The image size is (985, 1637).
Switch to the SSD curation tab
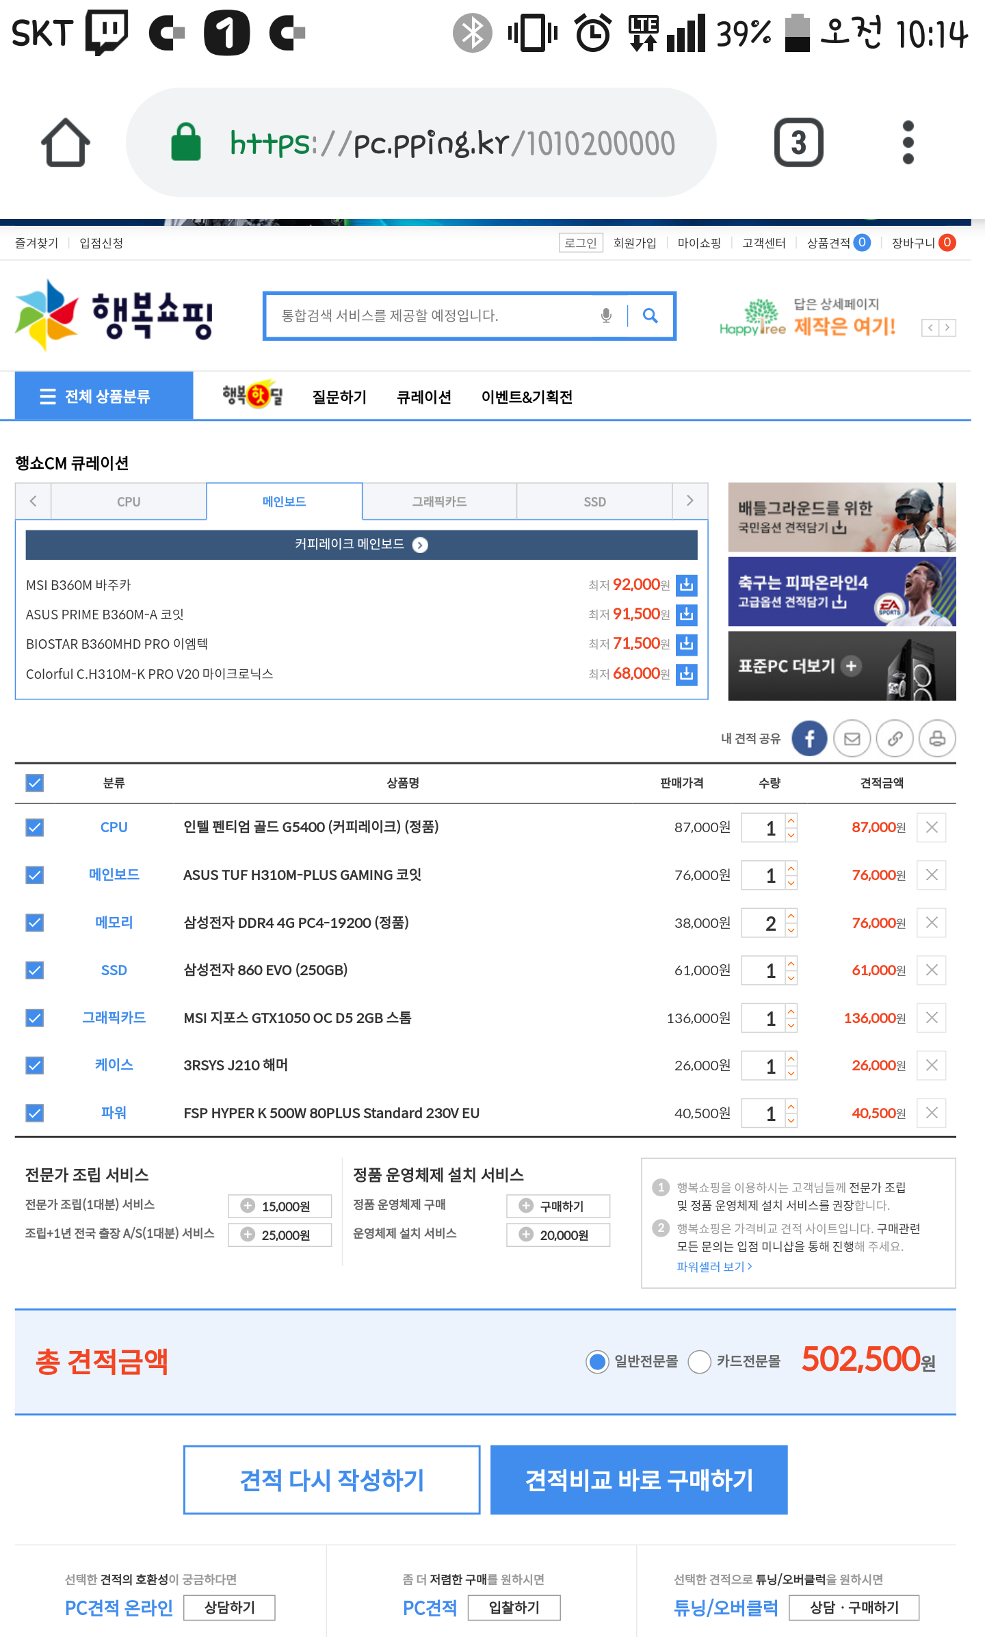pyautogui.click(x=595, y=502)
